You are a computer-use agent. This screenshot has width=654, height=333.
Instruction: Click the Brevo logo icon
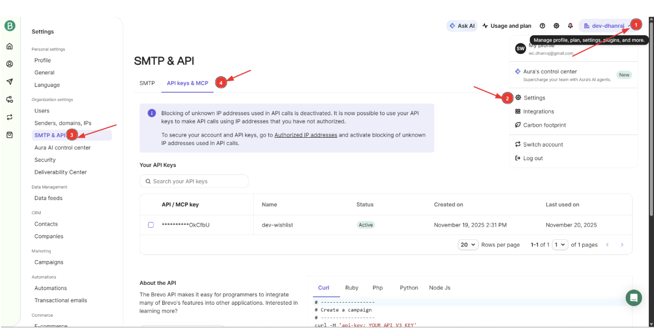pos(9,26)
